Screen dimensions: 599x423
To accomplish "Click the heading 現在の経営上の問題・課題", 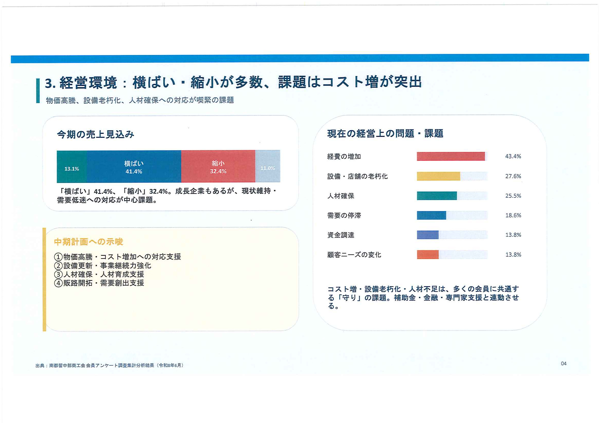I will [x=385, y=133].
